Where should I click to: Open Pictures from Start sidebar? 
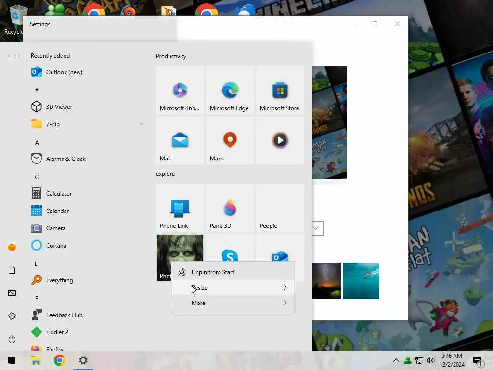coord(12,293)
